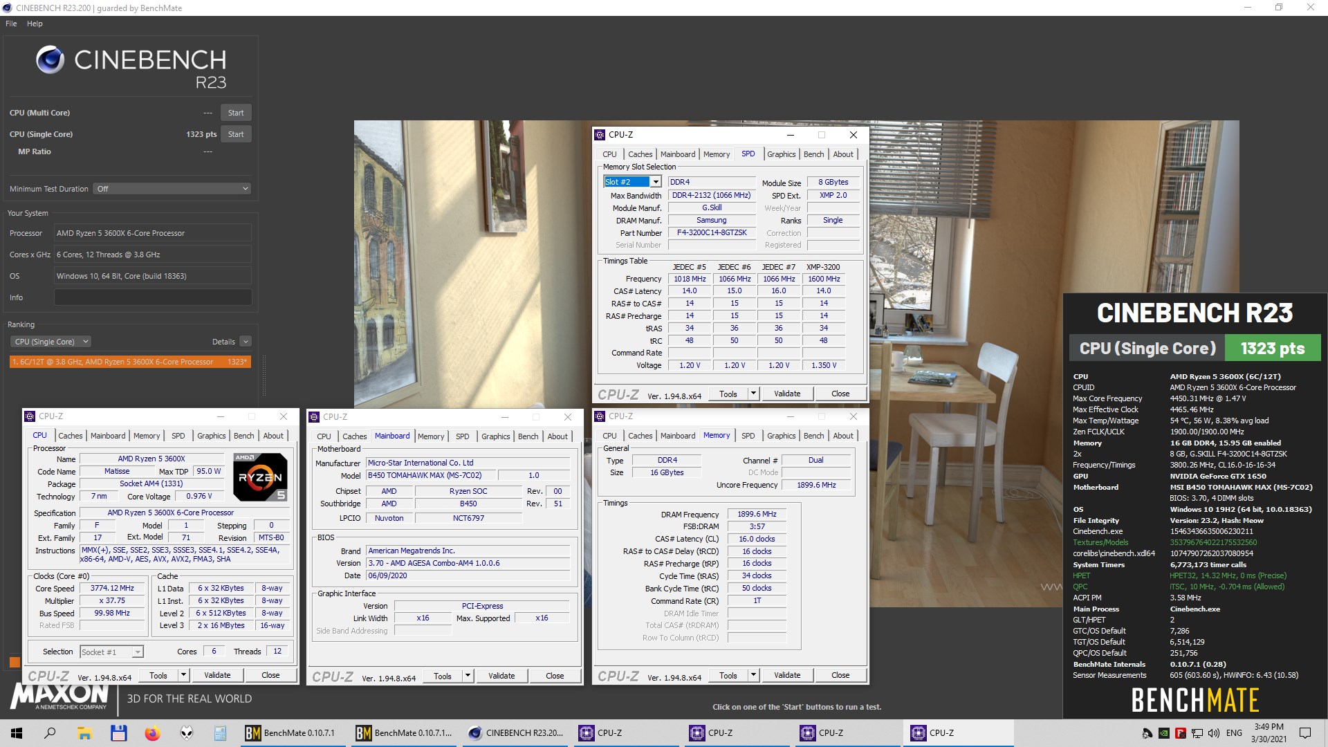Screen dimensions: 1328x747
Task: Switch to Graphics tab in the SPD window
Action: pos(782,154)
